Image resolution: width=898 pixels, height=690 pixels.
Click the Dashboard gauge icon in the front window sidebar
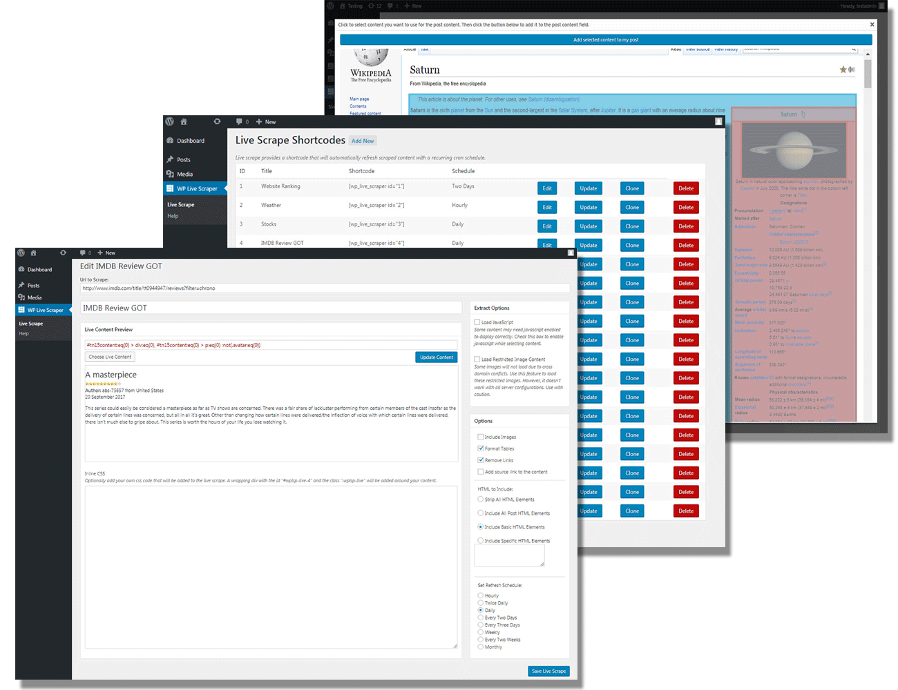pyautogui.click(x=21, y=269)
